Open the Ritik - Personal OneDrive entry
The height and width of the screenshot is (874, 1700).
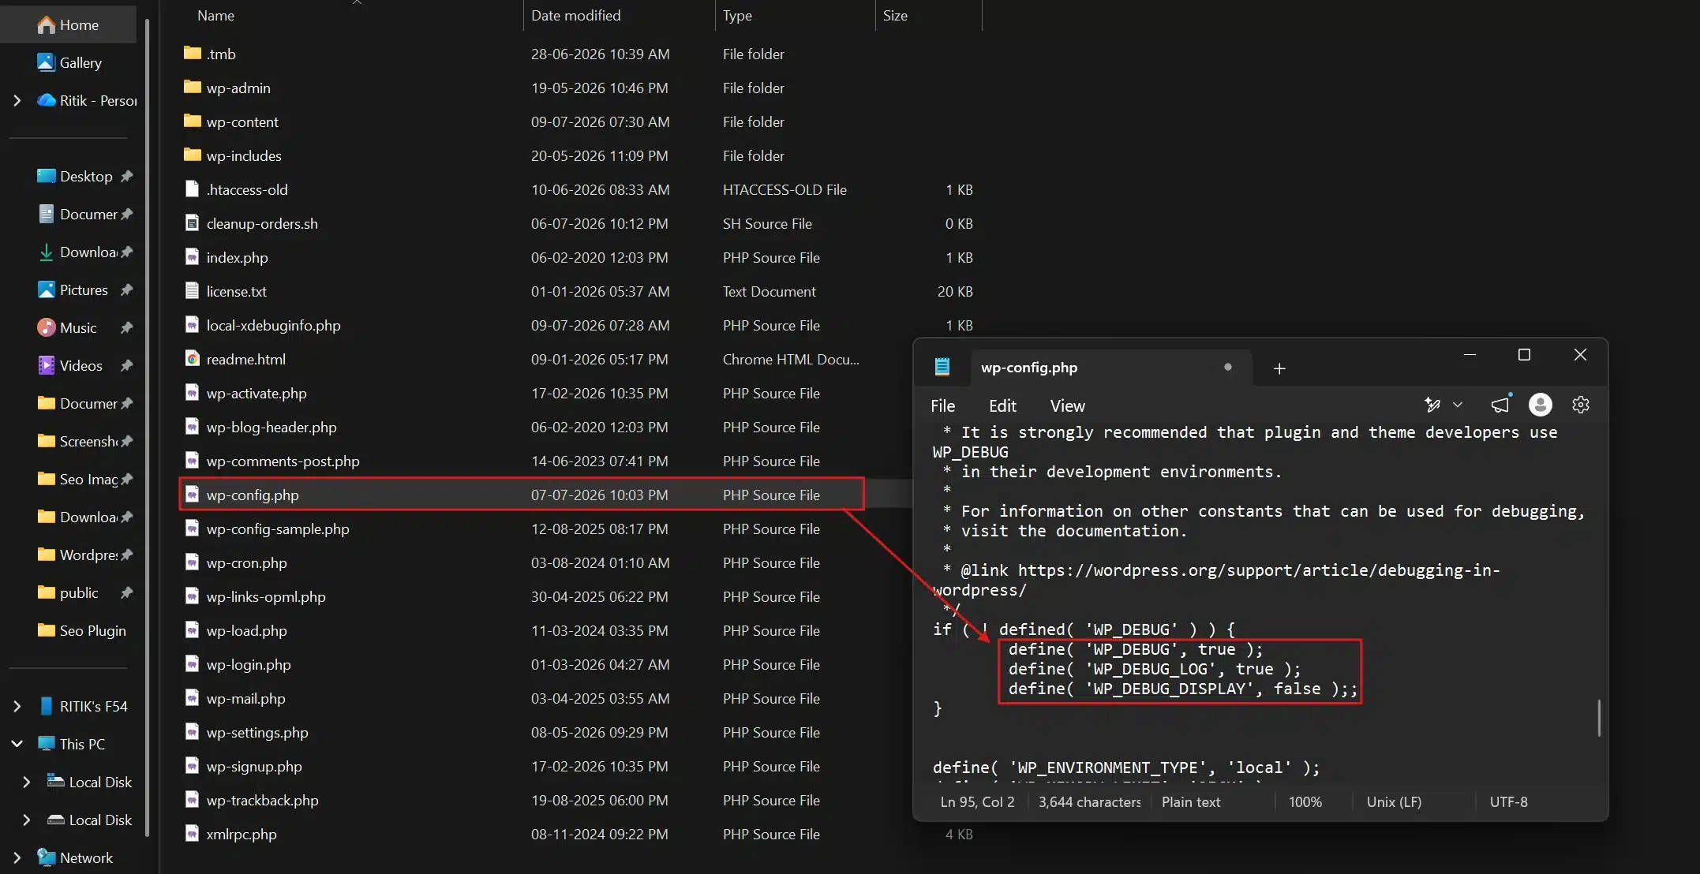tap(87, 101)
